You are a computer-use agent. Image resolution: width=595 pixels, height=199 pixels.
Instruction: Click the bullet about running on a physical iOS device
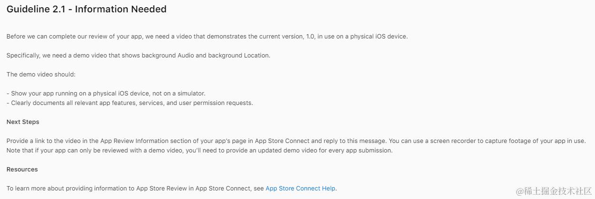click(106, 94)
